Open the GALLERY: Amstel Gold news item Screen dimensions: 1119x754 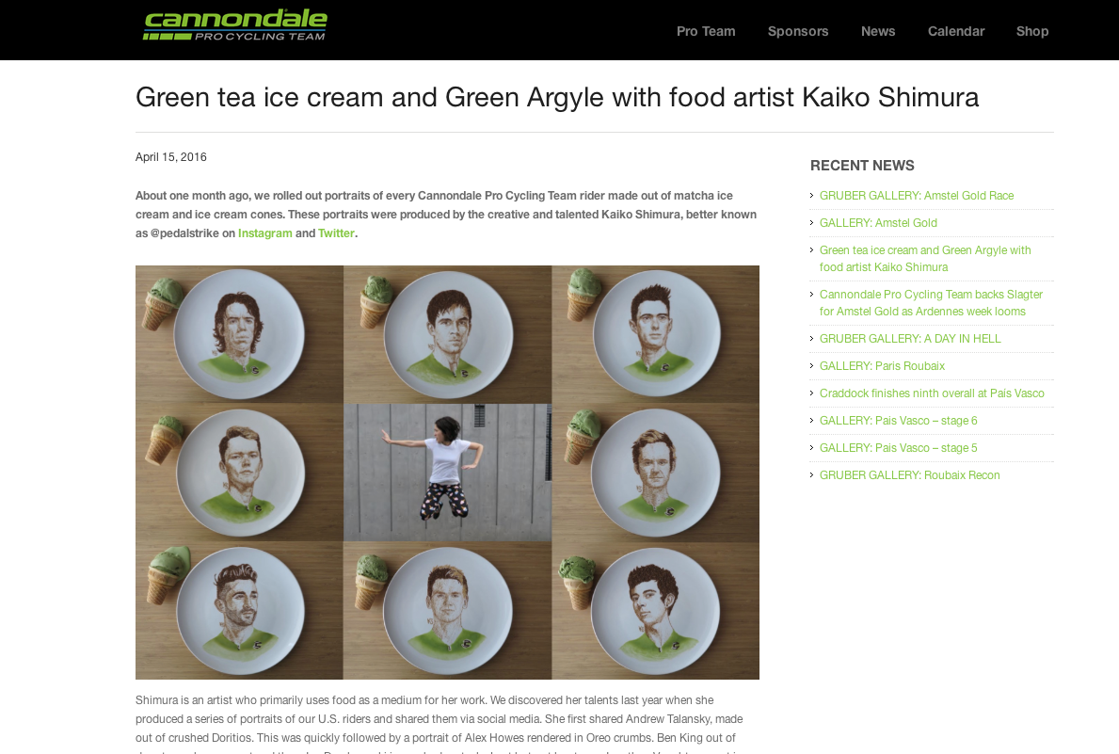point(878,223)
